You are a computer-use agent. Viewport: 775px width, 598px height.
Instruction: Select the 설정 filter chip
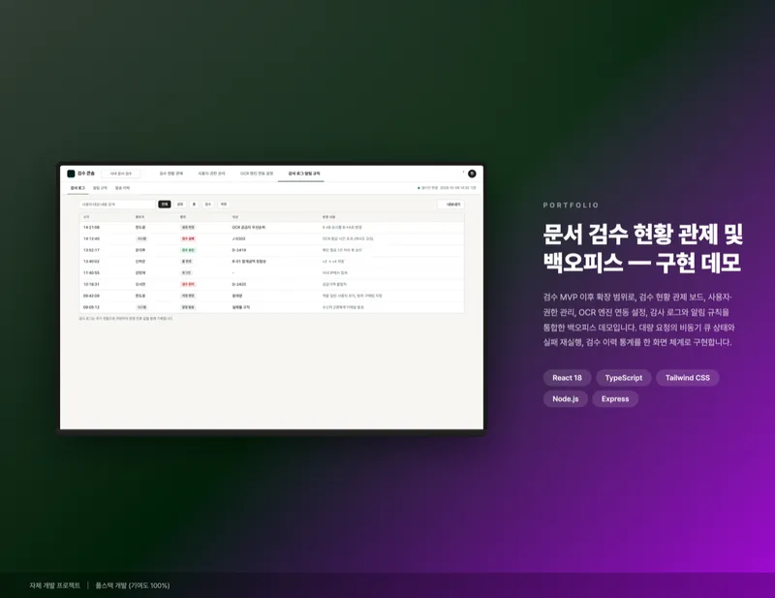pos(180,205)
